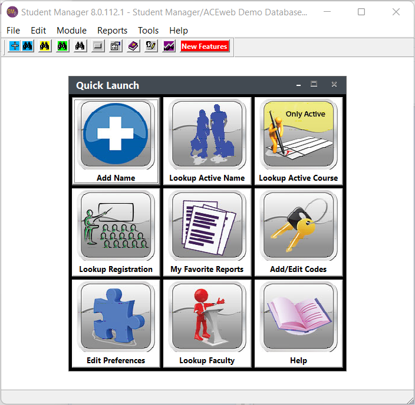Open Edit Preferences puzzle piece tile
Viewport: 415px width, 405px height.
(116, 323)
